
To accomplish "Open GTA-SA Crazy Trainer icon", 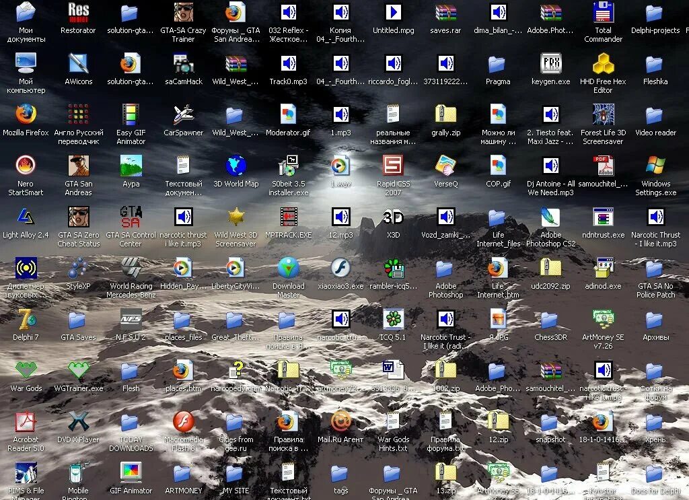I will tap(183, 12).
